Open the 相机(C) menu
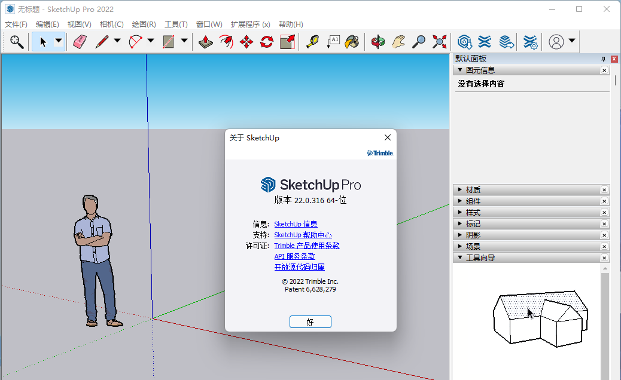 tap(112, 24)
